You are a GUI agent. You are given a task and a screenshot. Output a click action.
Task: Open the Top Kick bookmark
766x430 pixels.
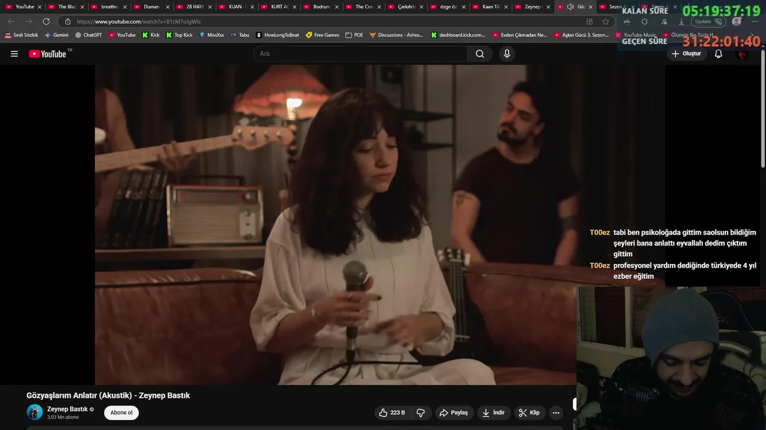point(179,35)
